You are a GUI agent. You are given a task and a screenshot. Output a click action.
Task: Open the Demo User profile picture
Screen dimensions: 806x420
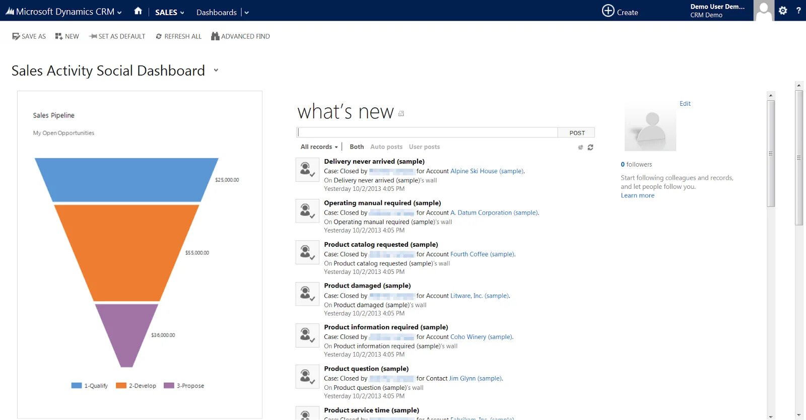764,11
